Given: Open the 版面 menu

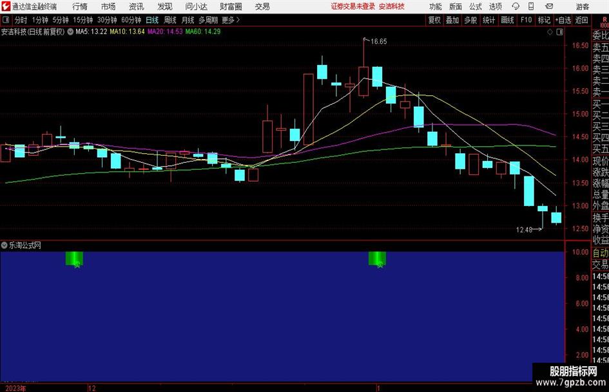Looking at the screenshot, I should coord(456,6).
